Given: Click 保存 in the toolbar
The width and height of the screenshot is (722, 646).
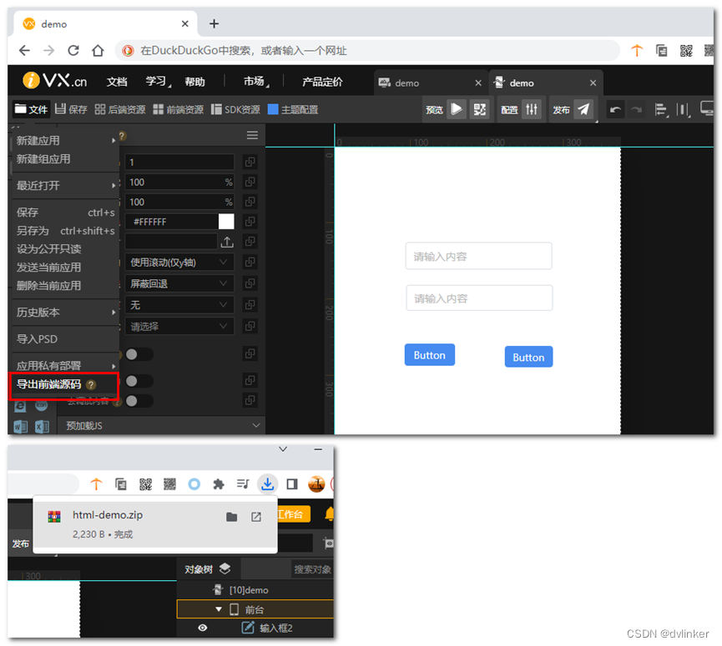Looking at the screenshot, I should (72, 109).
